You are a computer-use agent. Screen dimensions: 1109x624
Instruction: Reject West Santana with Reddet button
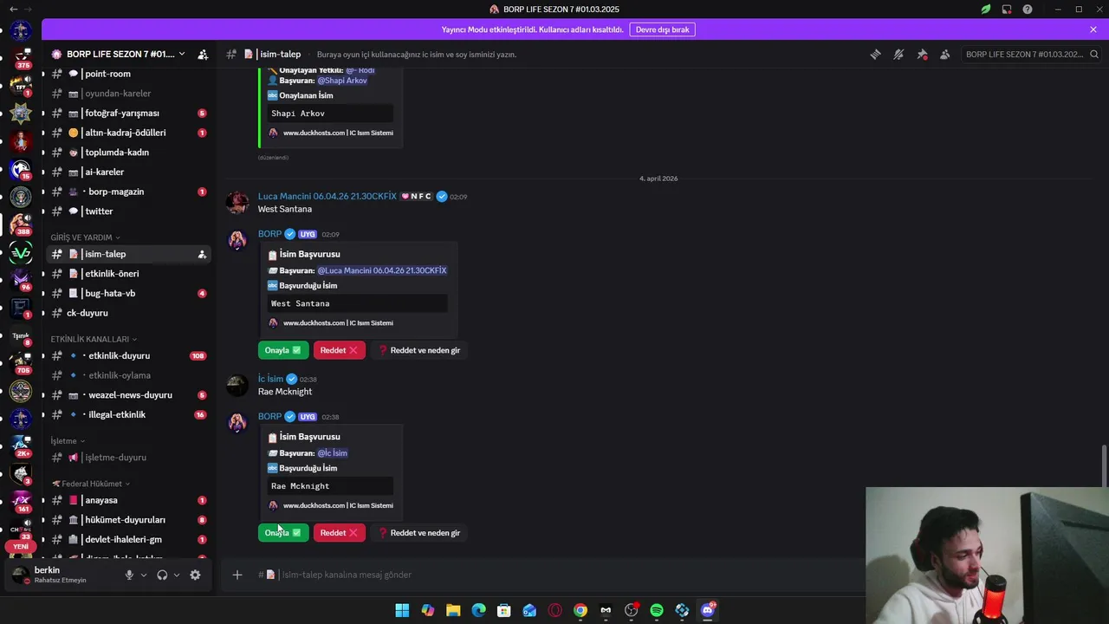pos(340,350)
